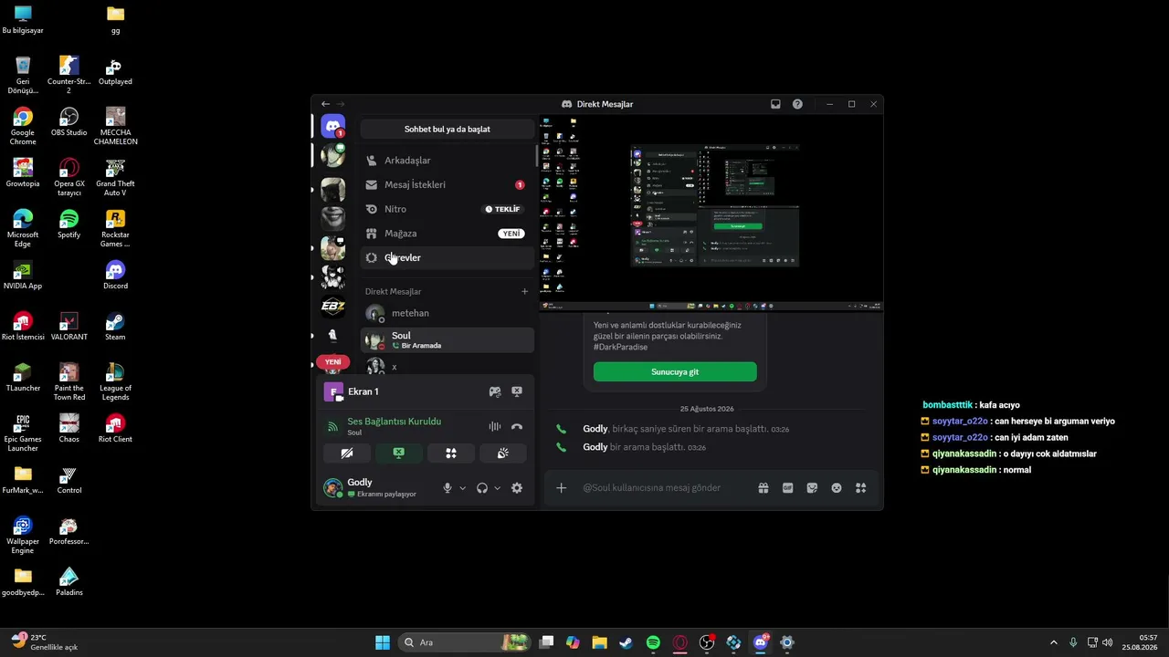Open Opera GX from the taskbar
This screenshot has width=1169, height=657.
[x=680, y=642]
